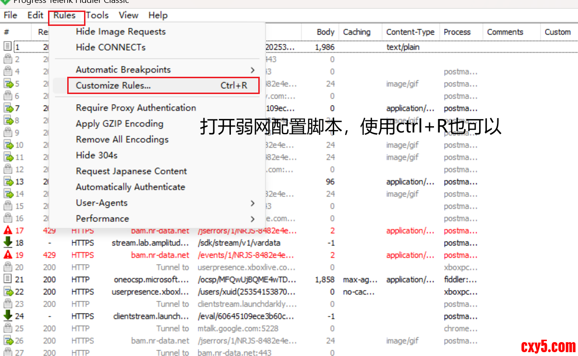This screenshot has width=578, height=356.
Task: Click host stream.lab.amplitud... in row 18
Action: pyautogui.click(x=151, y=243)
